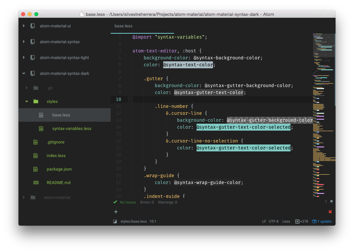
Task: Click the repo icon beside atom-material-ui
Action: click(x=33, y=26)
